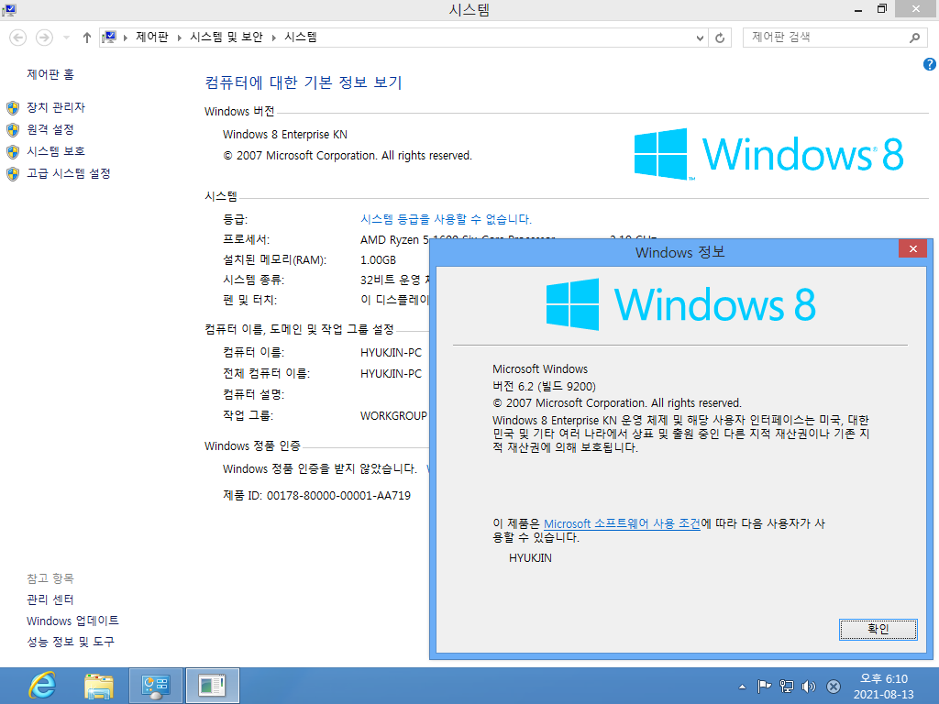This screenshot has width=939, height=704.
Task: Open help with the question mark icon
Action: click(930, 64)
